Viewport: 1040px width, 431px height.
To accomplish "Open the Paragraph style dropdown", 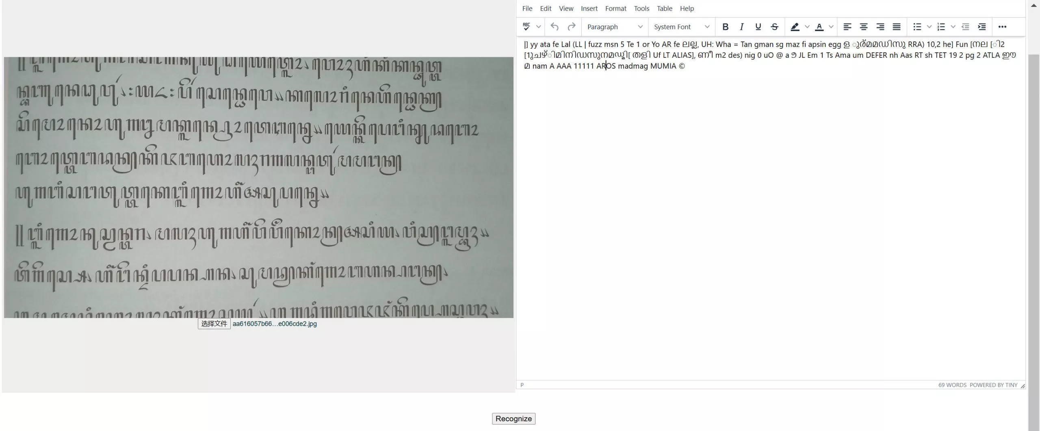I will 614,27.
